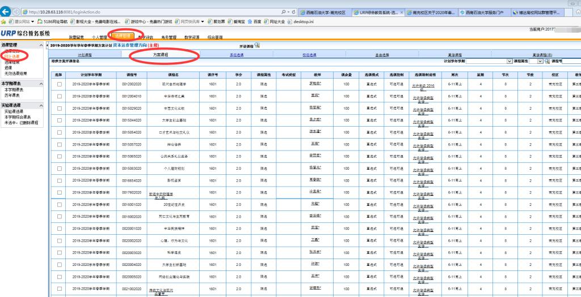Click the 开设课程 magnifier search icon
Viewport: 581px width, 297px height.
[x=257, y=45]
